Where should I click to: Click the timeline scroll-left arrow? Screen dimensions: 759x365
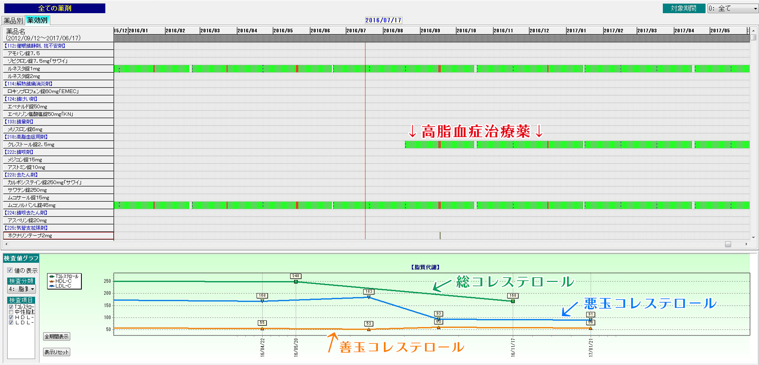coord(6,244)
